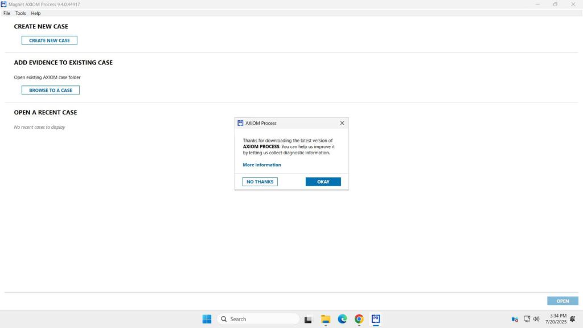
Task: Decline diagnostics with NO THANKS
Action: click(260, 182)
